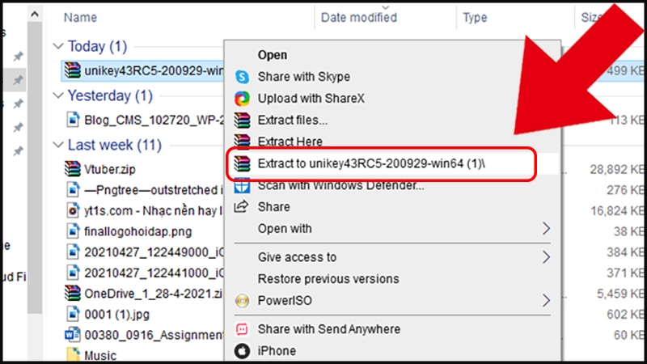Sort by Date modified column header
The width and height of the screenshot is (647, 364).
click(x=358, y=17)
